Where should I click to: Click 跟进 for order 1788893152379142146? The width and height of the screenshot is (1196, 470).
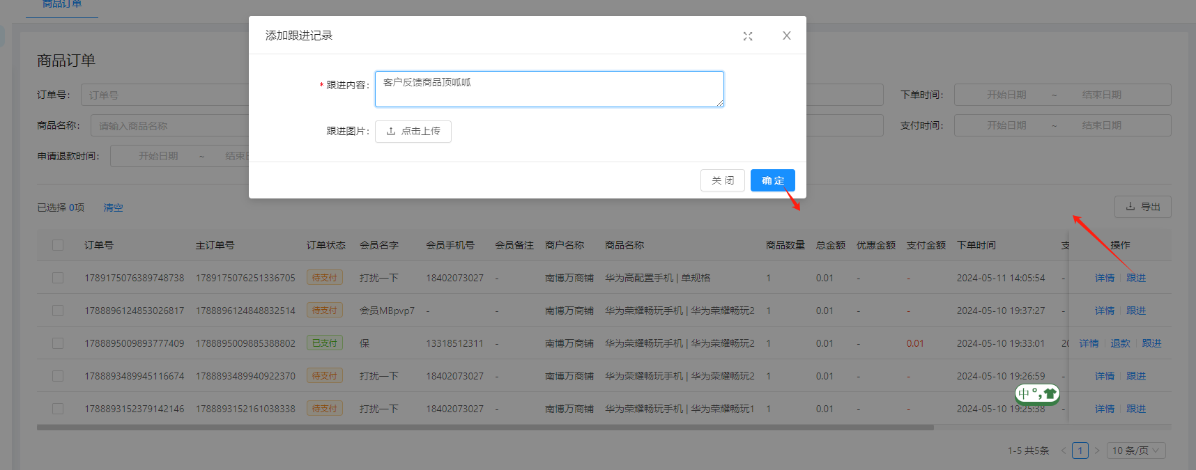coord(1136,409)
